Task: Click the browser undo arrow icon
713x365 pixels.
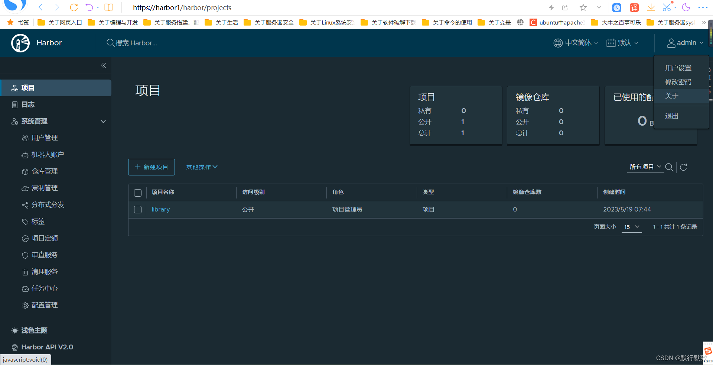Action: tap(89, 7)
